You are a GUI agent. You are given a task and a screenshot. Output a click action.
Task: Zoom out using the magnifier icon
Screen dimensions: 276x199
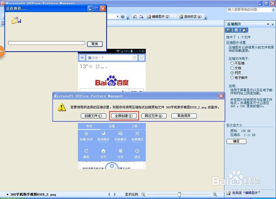pyautogui.click(x=144, y=194)
